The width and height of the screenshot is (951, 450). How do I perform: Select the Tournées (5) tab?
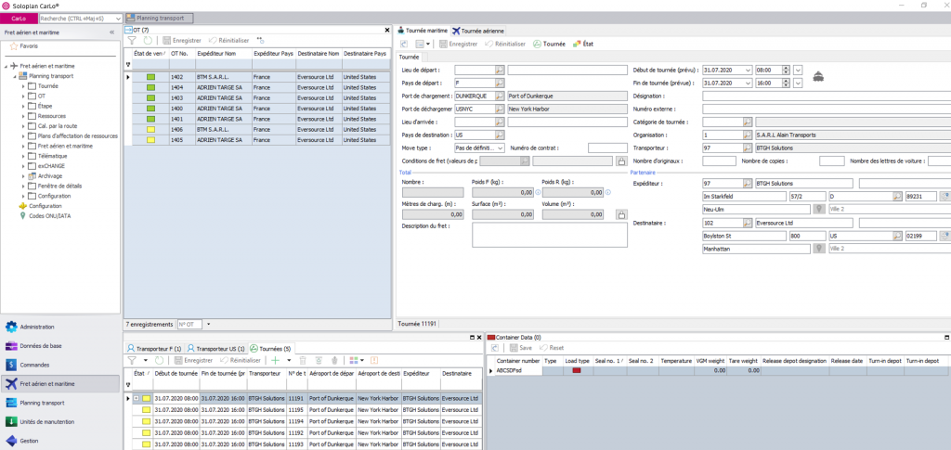(270, 349)
